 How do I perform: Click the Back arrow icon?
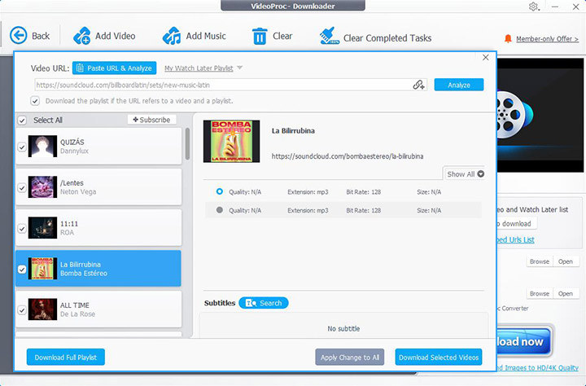click(18, 36)
